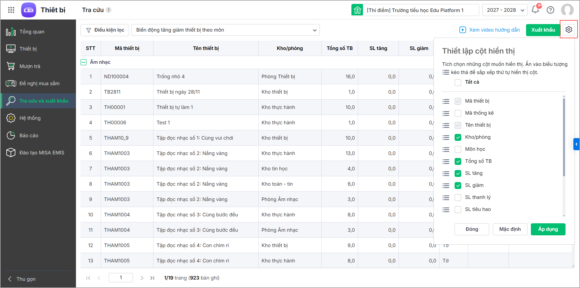The width and height of the screenshot is (580, 288).
Task: Navigate to Báo cáo menu
Action: [29, 135]
